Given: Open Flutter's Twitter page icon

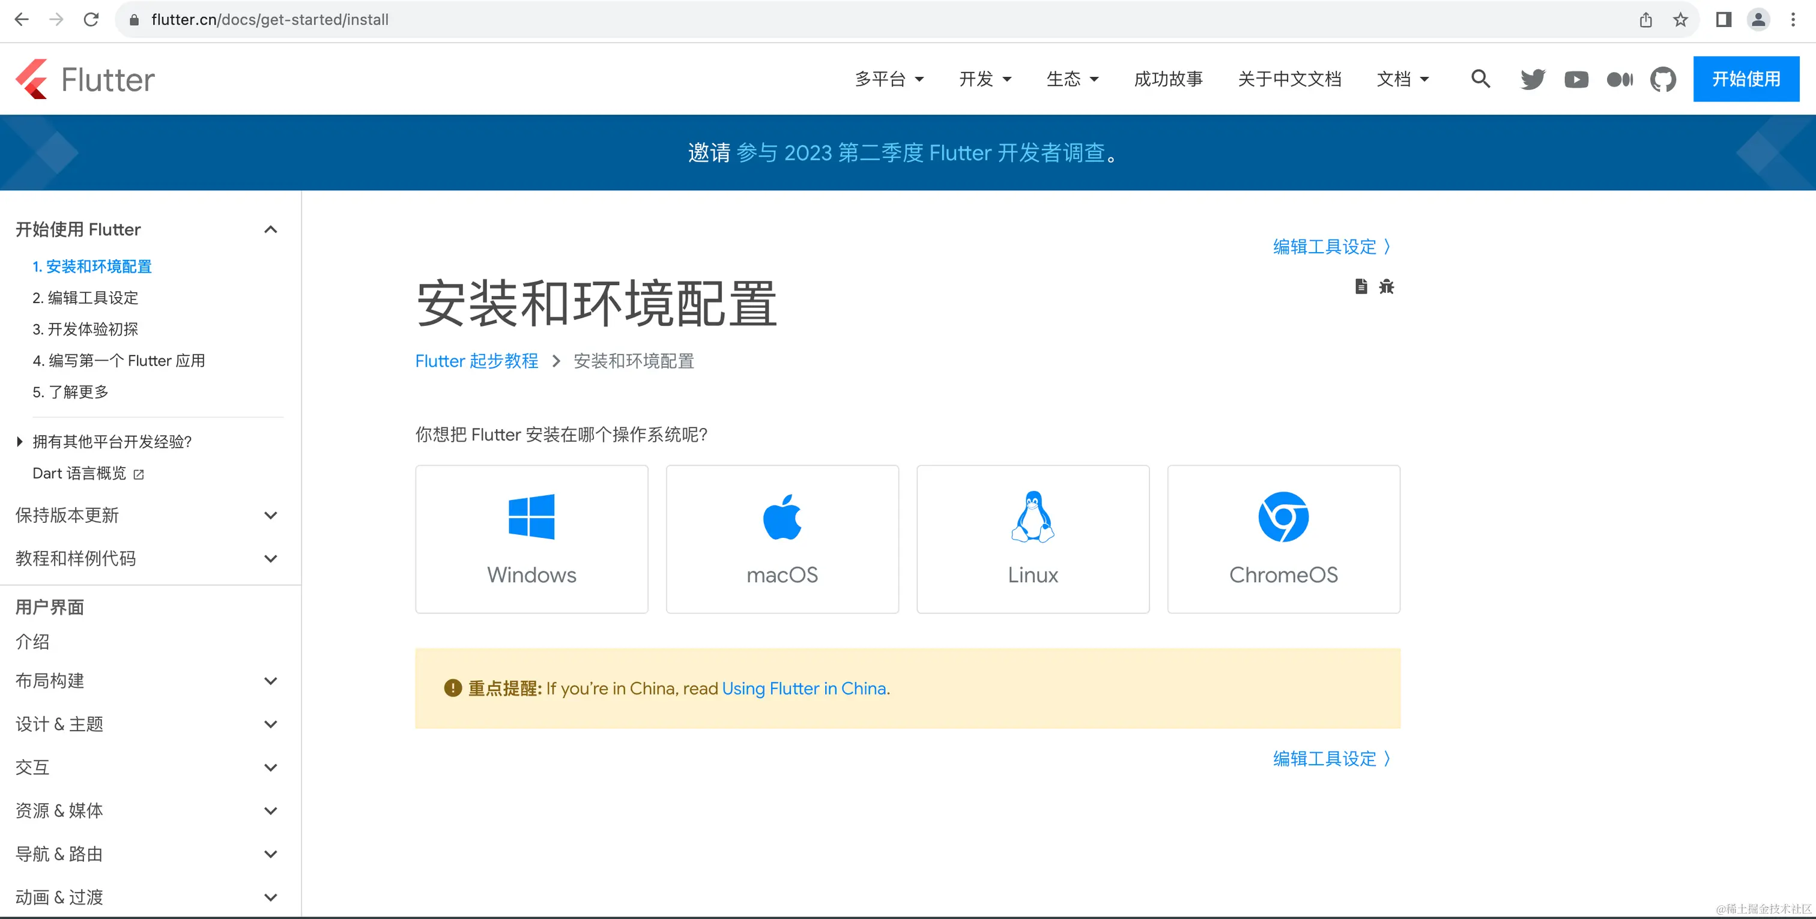Looking at the screenshot, I should (1533, 79).
